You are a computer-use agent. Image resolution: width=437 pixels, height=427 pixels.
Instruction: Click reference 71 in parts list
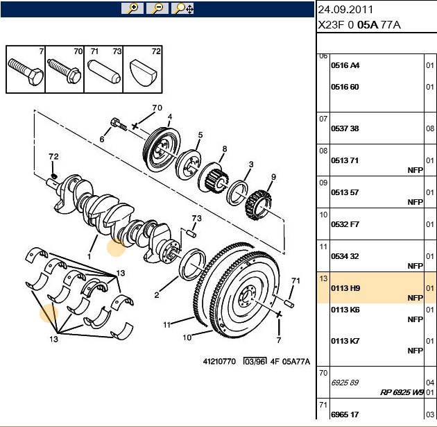pos(323,405)
